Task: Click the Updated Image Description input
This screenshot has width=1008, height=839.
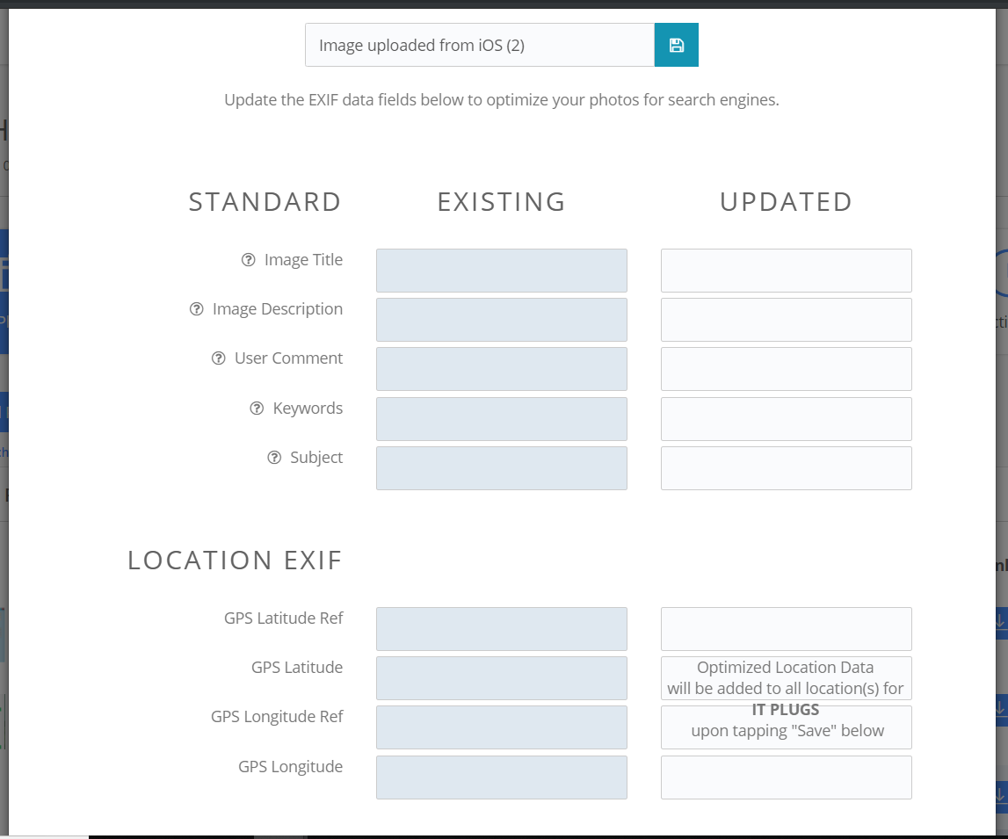Action: tap(786, 320)
